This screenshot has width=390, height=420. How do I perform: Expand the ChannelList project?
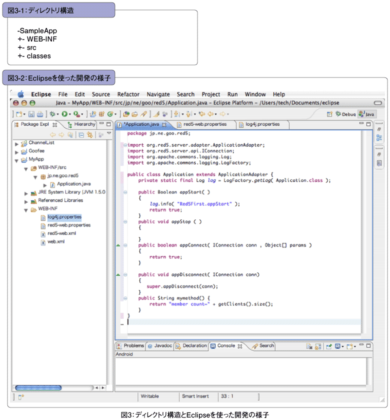16,144
